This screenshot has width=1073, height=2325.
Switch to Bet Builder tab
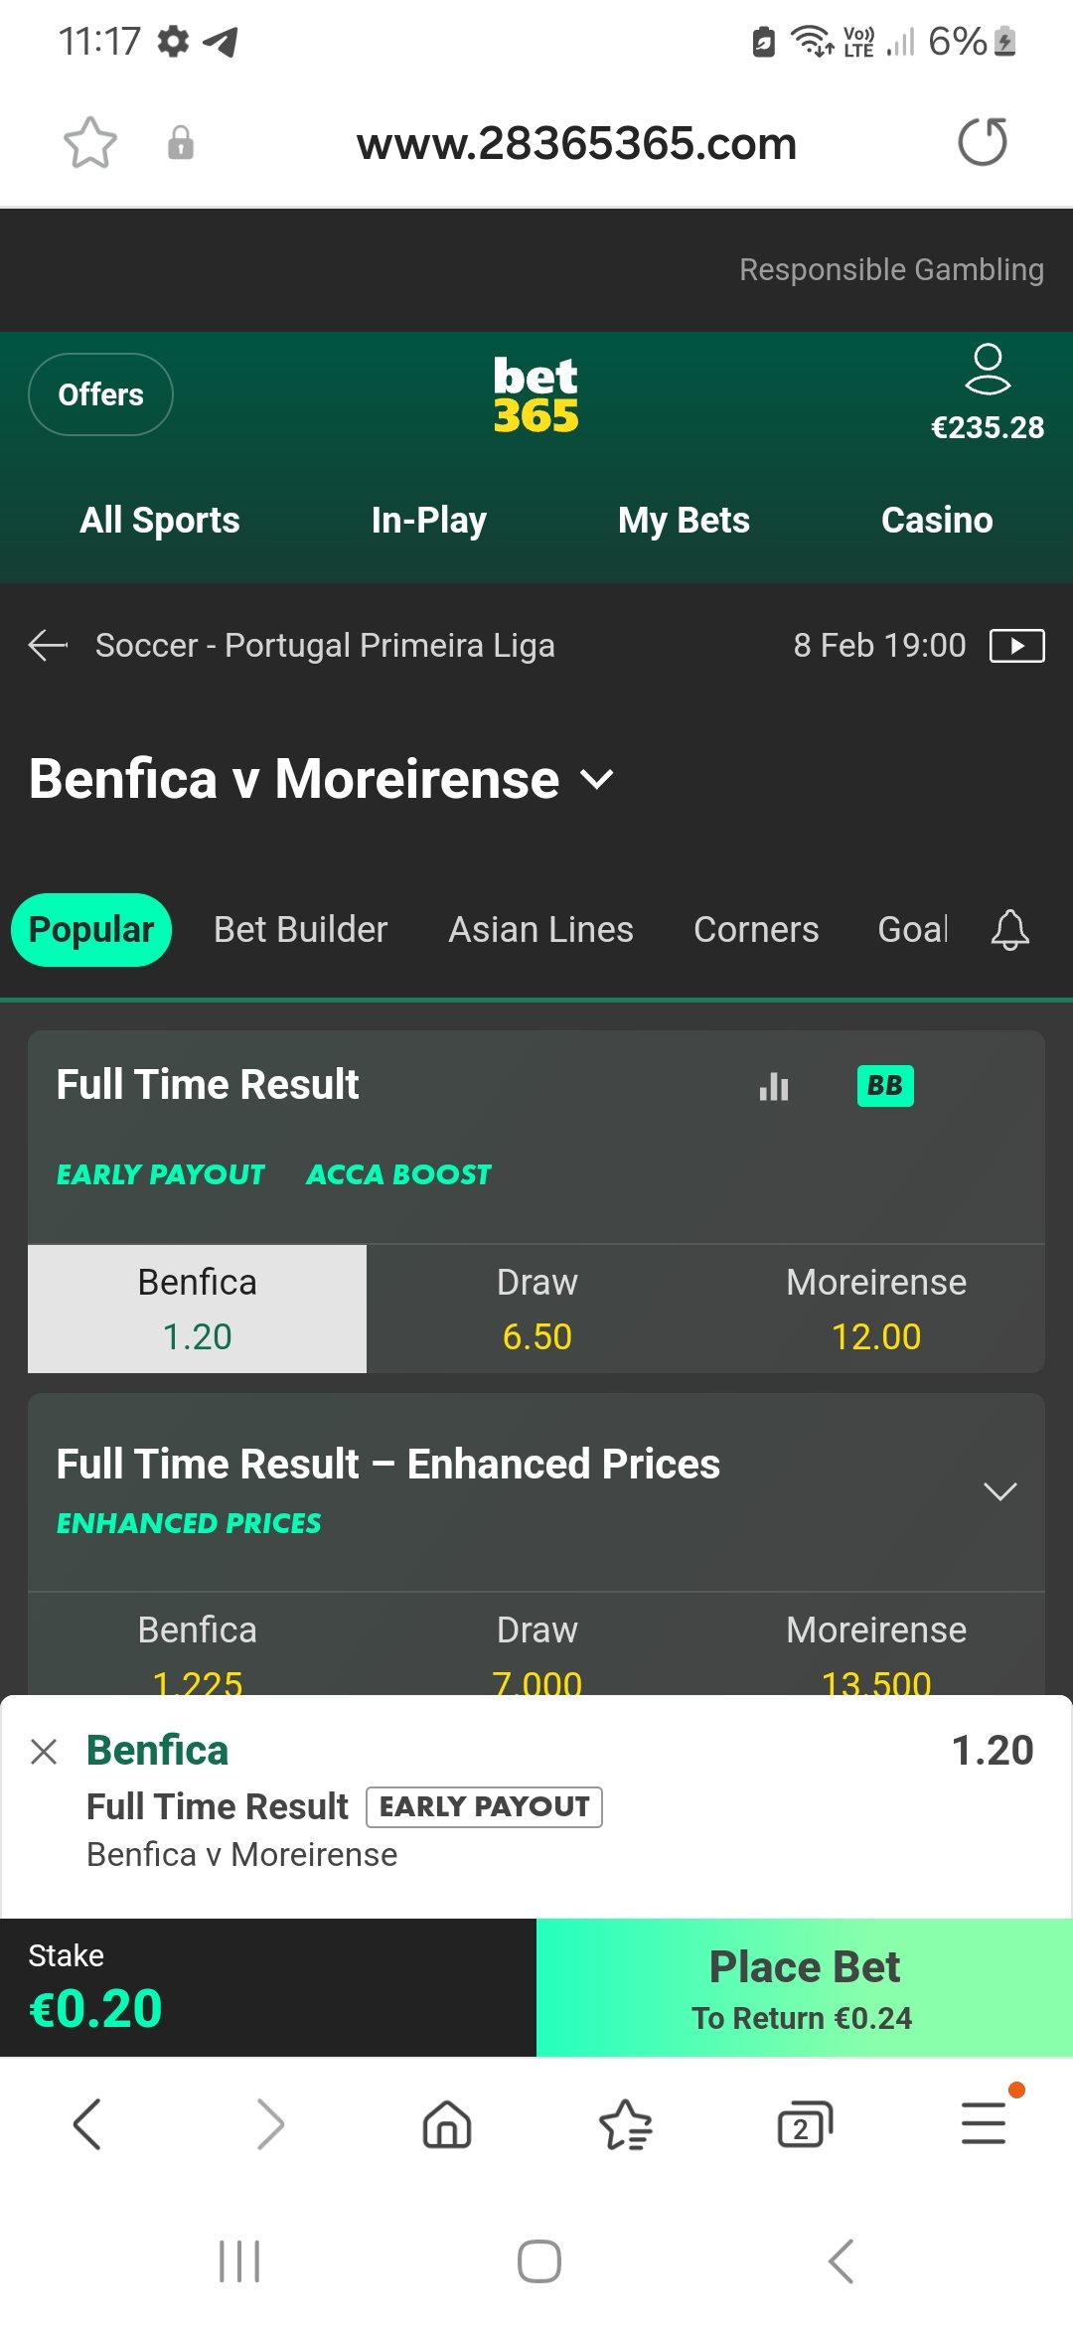pyautogui.click(x=300, y=930)
